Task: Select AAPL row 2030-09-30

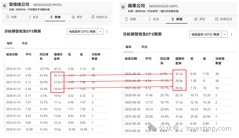Action: tap(178, 109)
